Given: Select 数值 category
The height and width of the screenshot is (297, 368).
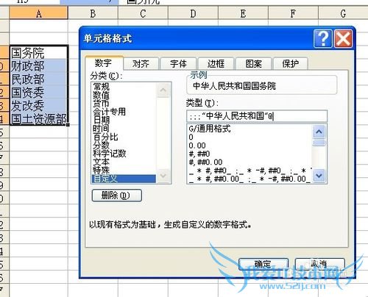Looking at the screenshot, I should click(x=124, y=95).
